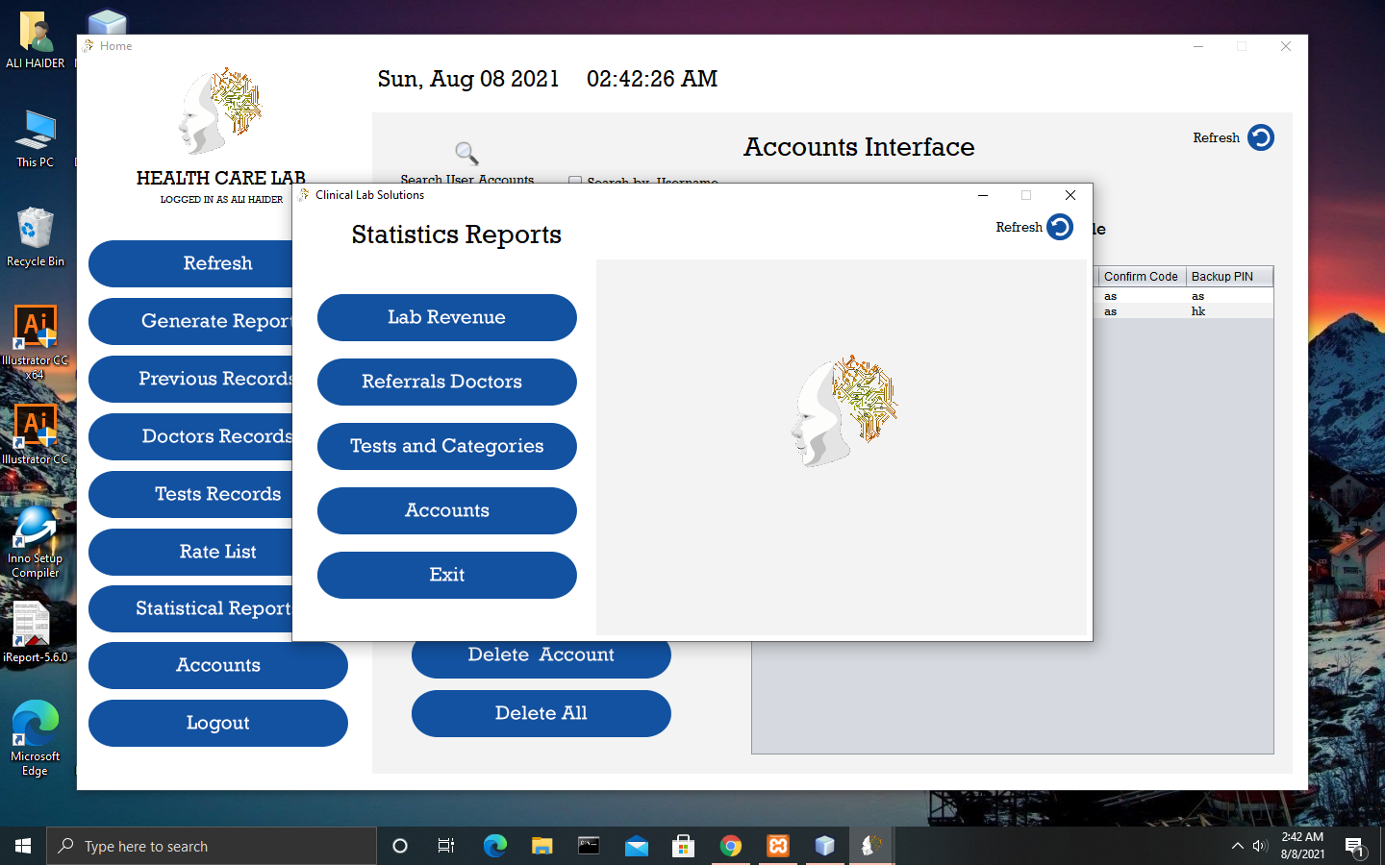Screen dimensions: 1385x865
Task: Select Logout from the sidebar
Action: point(217,723)
